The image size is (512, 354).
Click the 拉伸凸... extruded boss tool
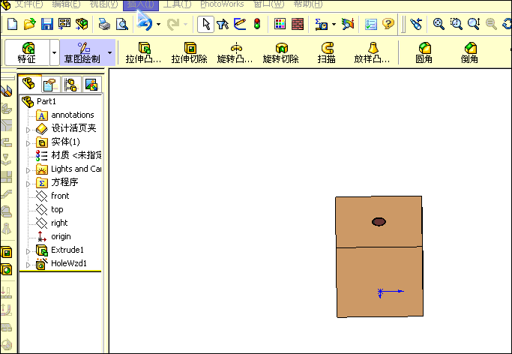tap(144, 52)
